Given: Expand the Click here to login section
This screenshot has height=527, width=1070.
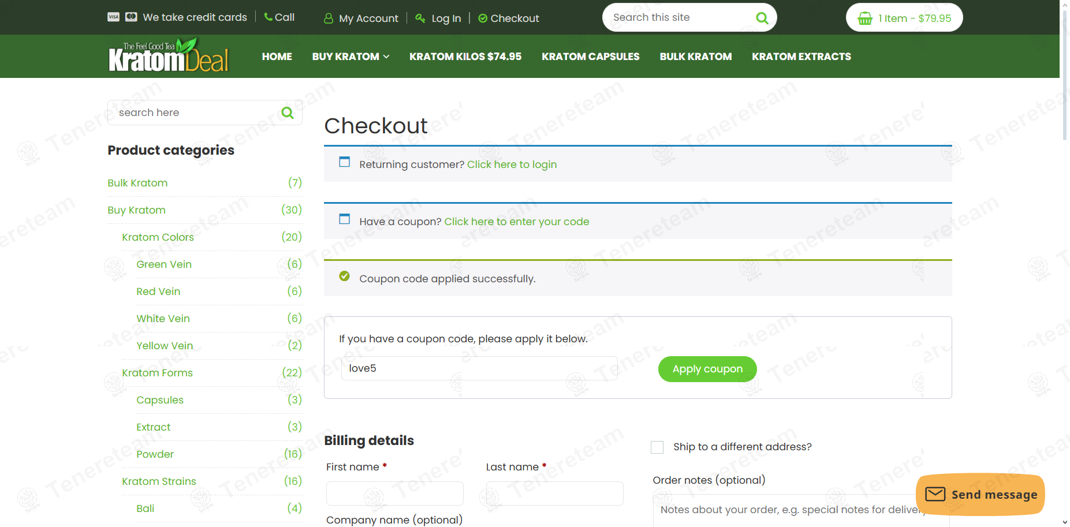Looking at the screenshot, I should click(512, 165).
